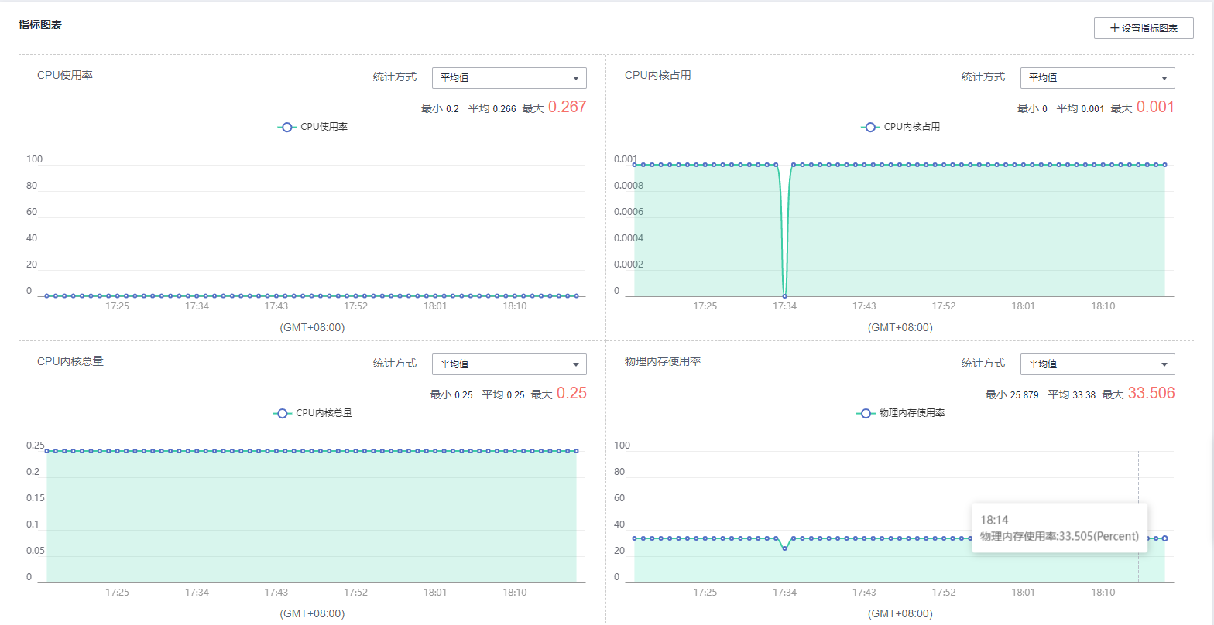Viewport: 1214px width, 625px height.
Task: Toggle the CPU使用率 legend series marker
Action: click(287, 127)
